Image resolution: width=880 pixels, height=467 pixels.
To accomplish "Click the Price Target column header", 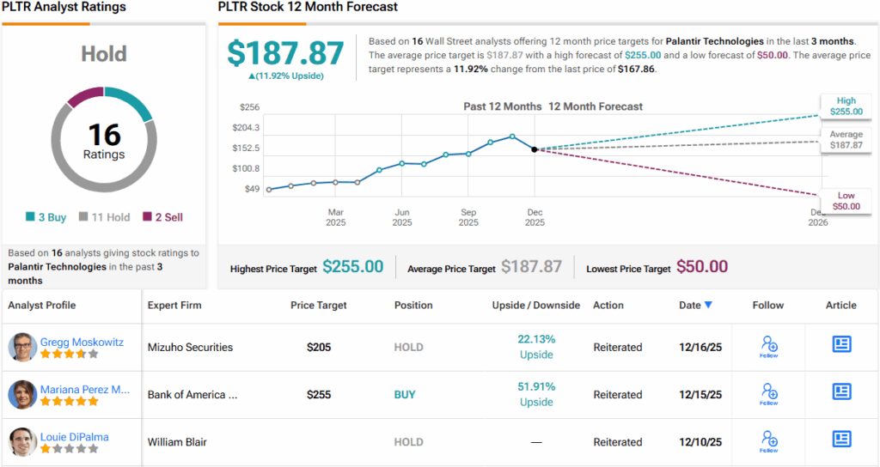I will (x=319, y=305).
